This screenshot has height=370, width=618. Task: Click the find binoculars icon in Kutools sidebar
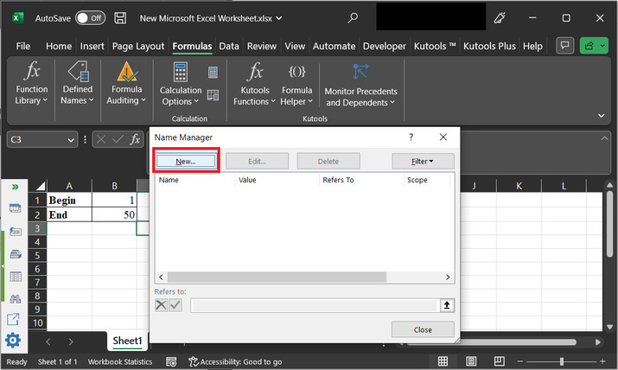point(14,298)
